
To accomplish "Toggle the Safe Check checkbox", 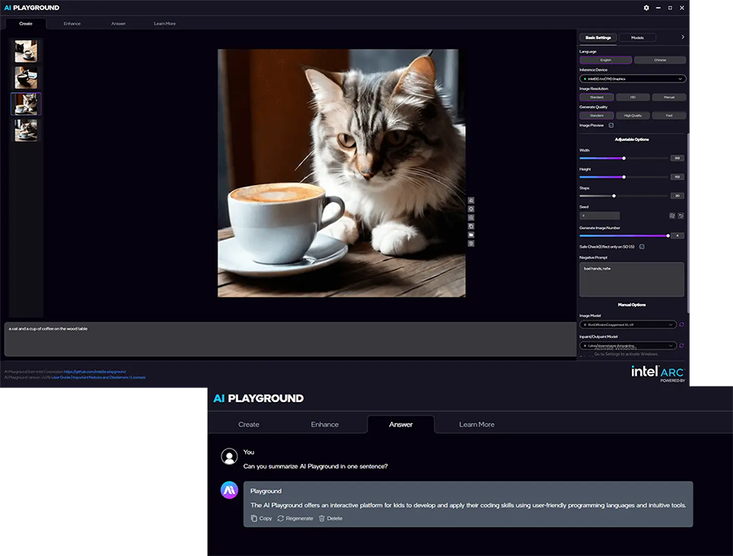I will click(642, 246).
